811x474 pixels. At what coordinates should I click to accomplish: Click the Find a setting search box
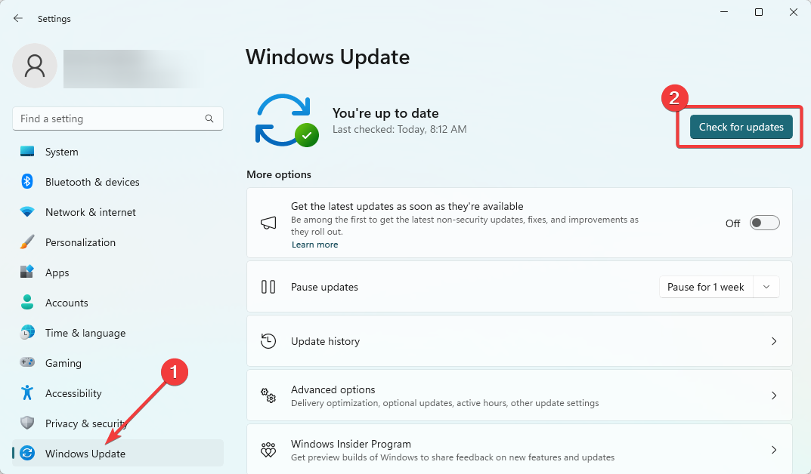(118, 119)
